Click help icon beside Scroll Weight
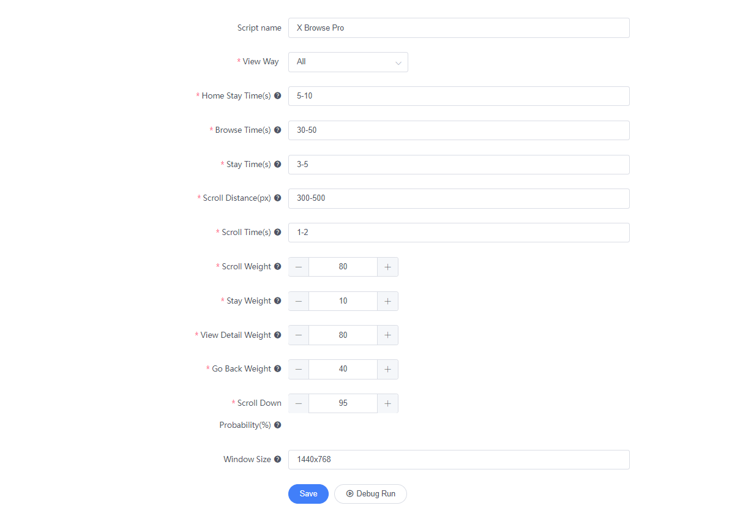Image resolution: width=740 pixels, height=527 pixels. tap(277, 266)
